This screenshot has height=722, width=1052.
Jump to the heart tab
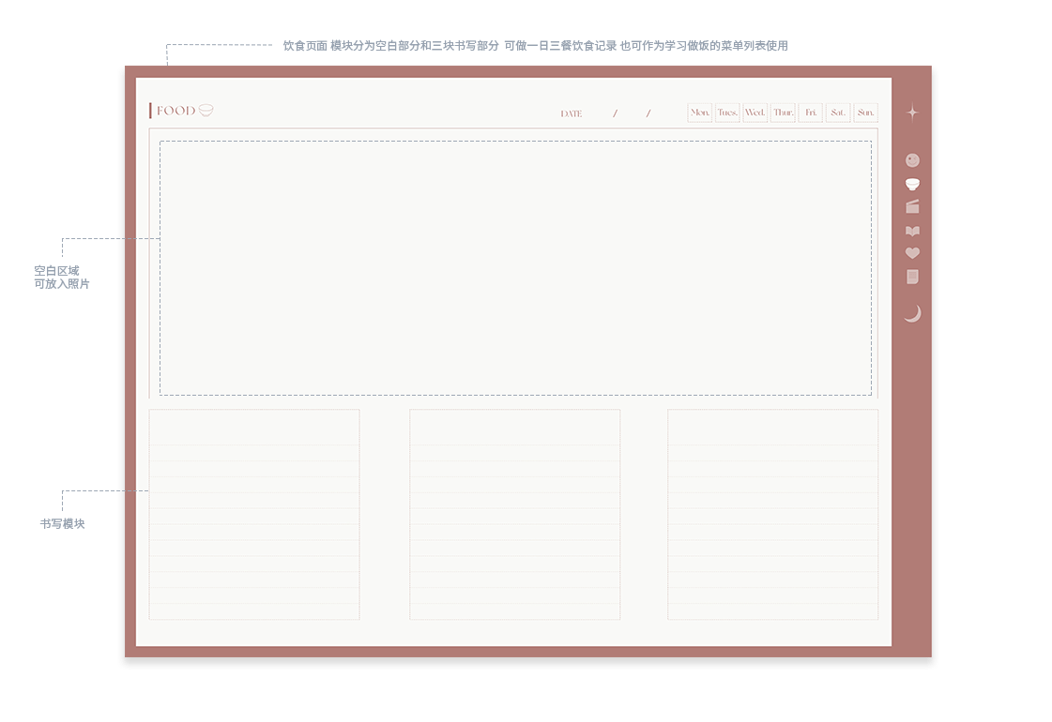pos(912,253)
